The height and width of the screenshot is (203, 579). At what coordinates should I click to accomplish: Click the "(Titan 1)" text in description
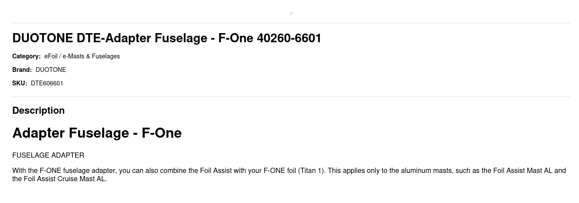[x=311, y=171]
